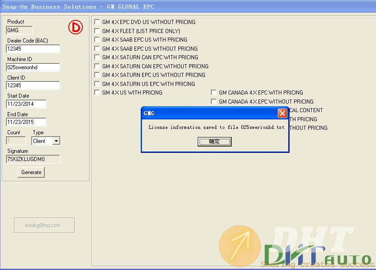Click the license saved message text
This screenshot has width=376, height=270.
pyautogui.click(x=216, y=128)
